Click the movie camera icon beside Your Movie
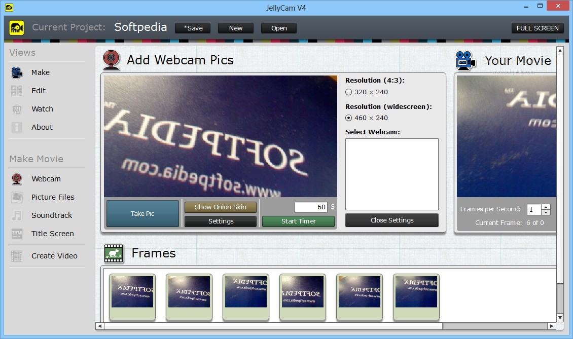Image resolution: width=573 pixels, height=339 pixels. pos(465,61)
